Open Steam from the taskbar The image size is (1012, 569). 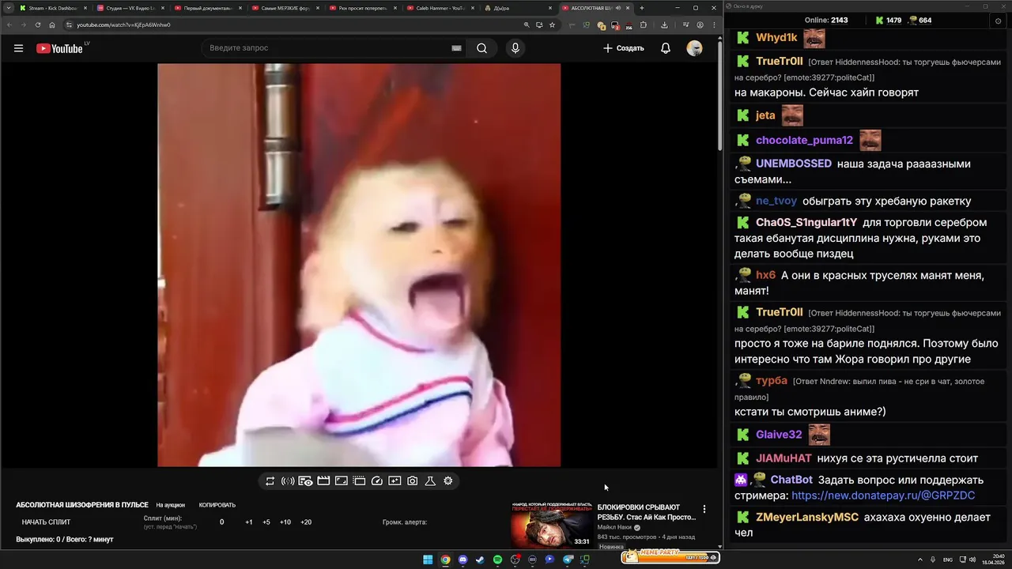coord(480,560)
